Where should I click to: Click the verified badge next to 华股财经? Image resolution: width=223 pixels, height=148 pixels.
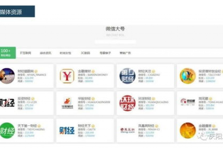93,99
